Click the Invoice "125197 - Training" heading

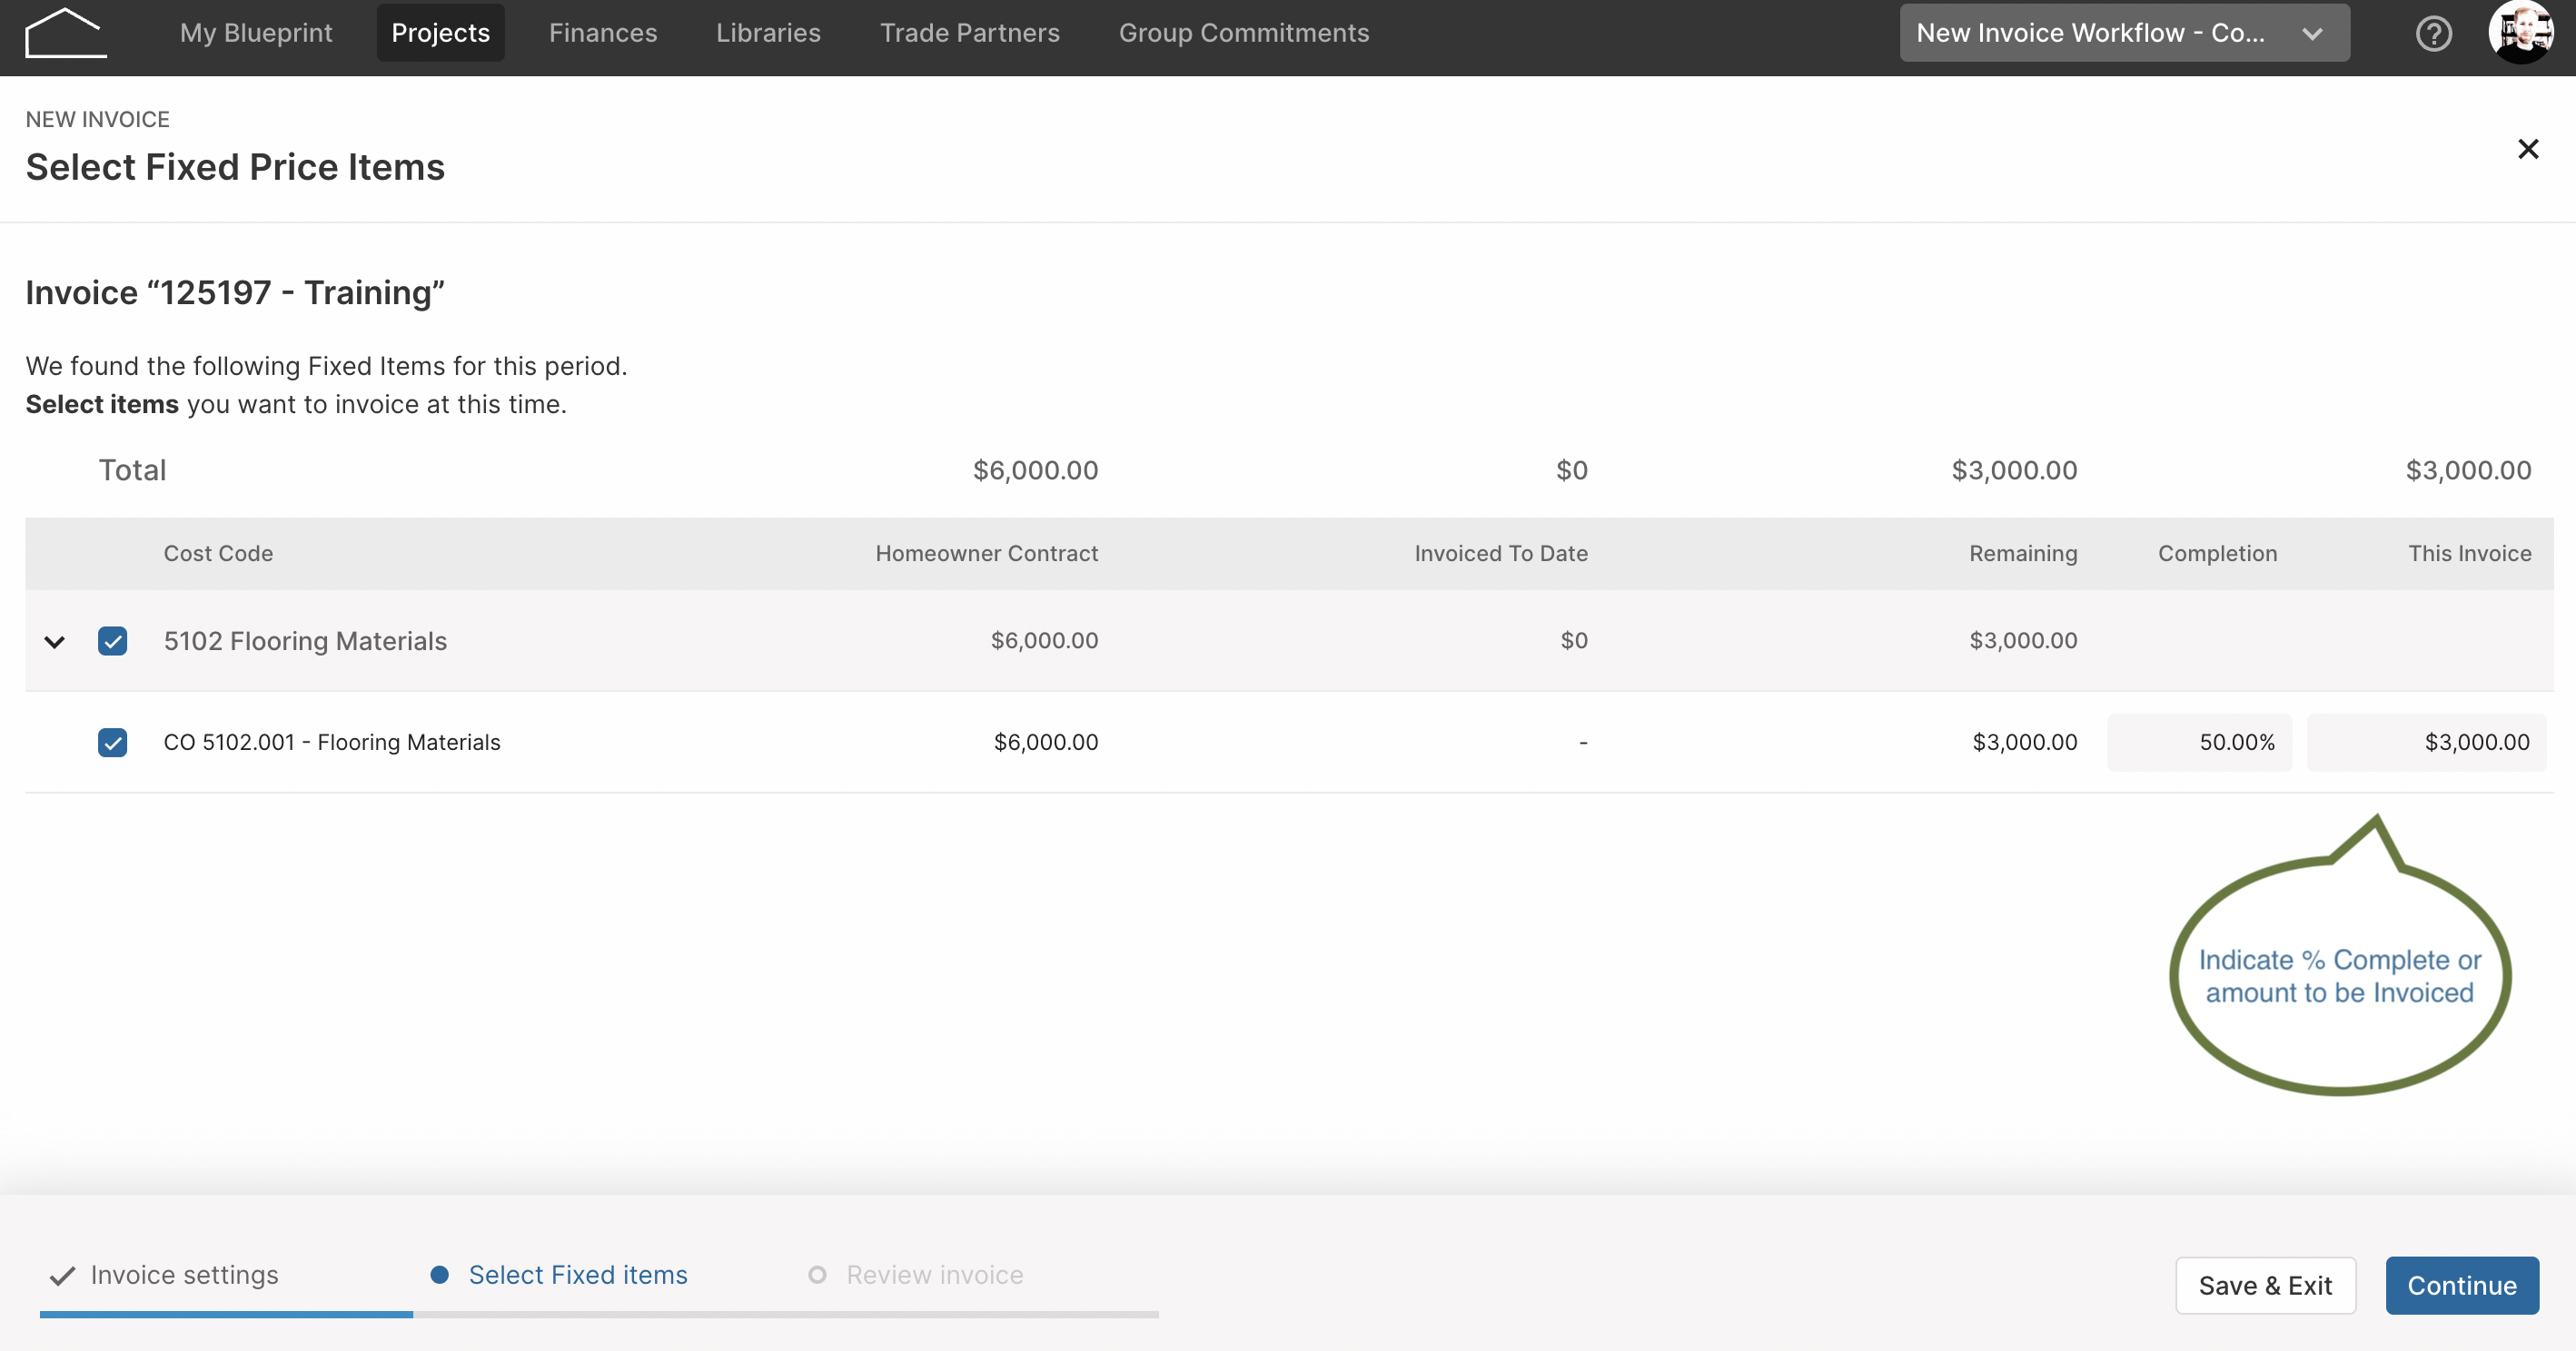coord(235,292)
